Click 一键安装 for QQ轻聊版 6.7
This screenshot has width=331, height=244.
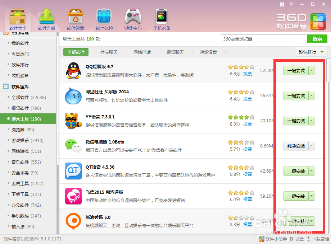tap(296, 71)
